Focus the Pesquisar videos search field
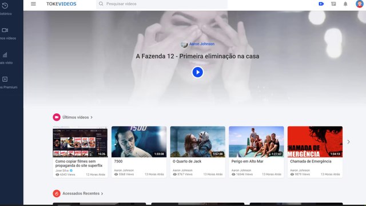 161,4
